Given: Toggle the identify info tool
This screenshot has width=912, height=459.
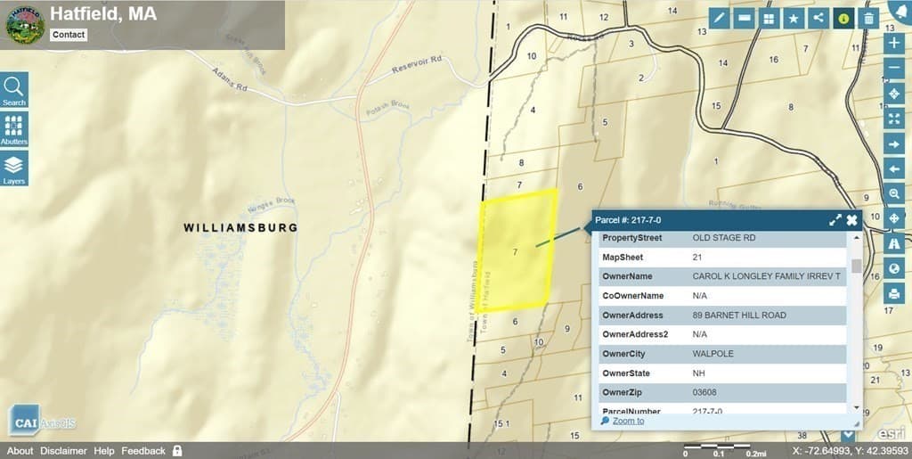Looking at the screenshot, I should (844, 18).
